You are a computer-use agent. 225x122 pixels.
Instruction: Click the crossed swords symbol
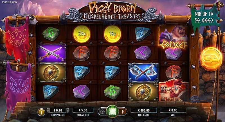point(51,53)
